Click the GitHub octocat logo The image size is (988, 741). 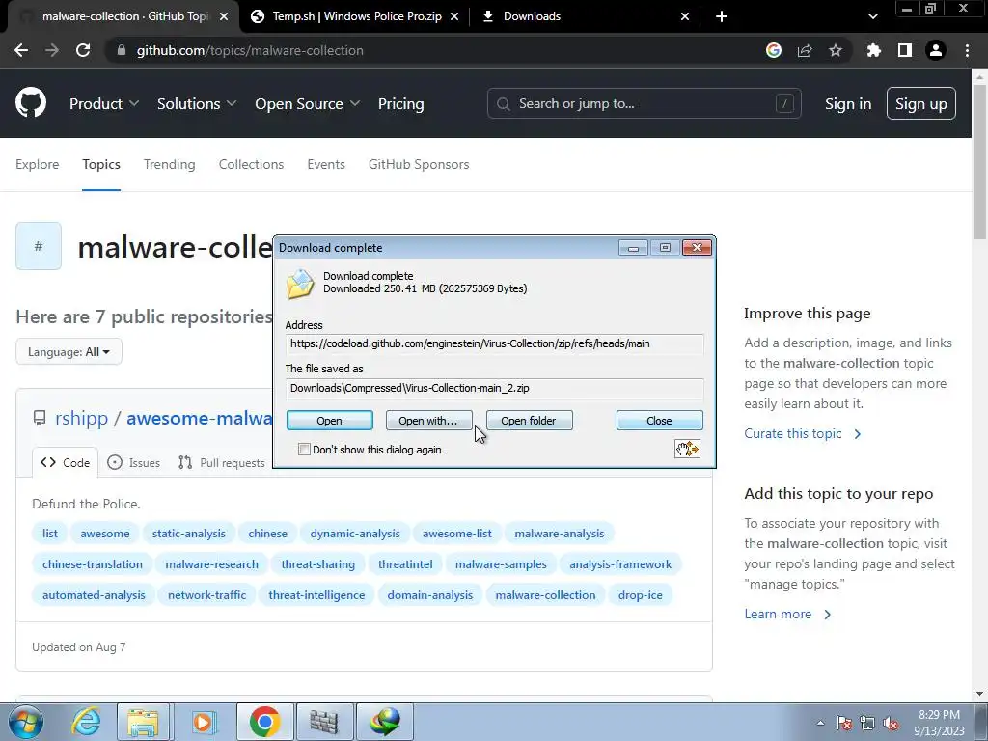click(31, 103)
